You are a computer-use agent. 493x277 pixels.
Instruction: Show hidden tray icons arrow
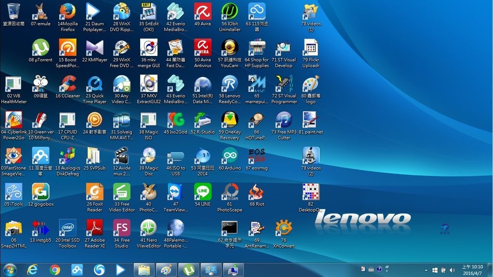click(426, 270)
